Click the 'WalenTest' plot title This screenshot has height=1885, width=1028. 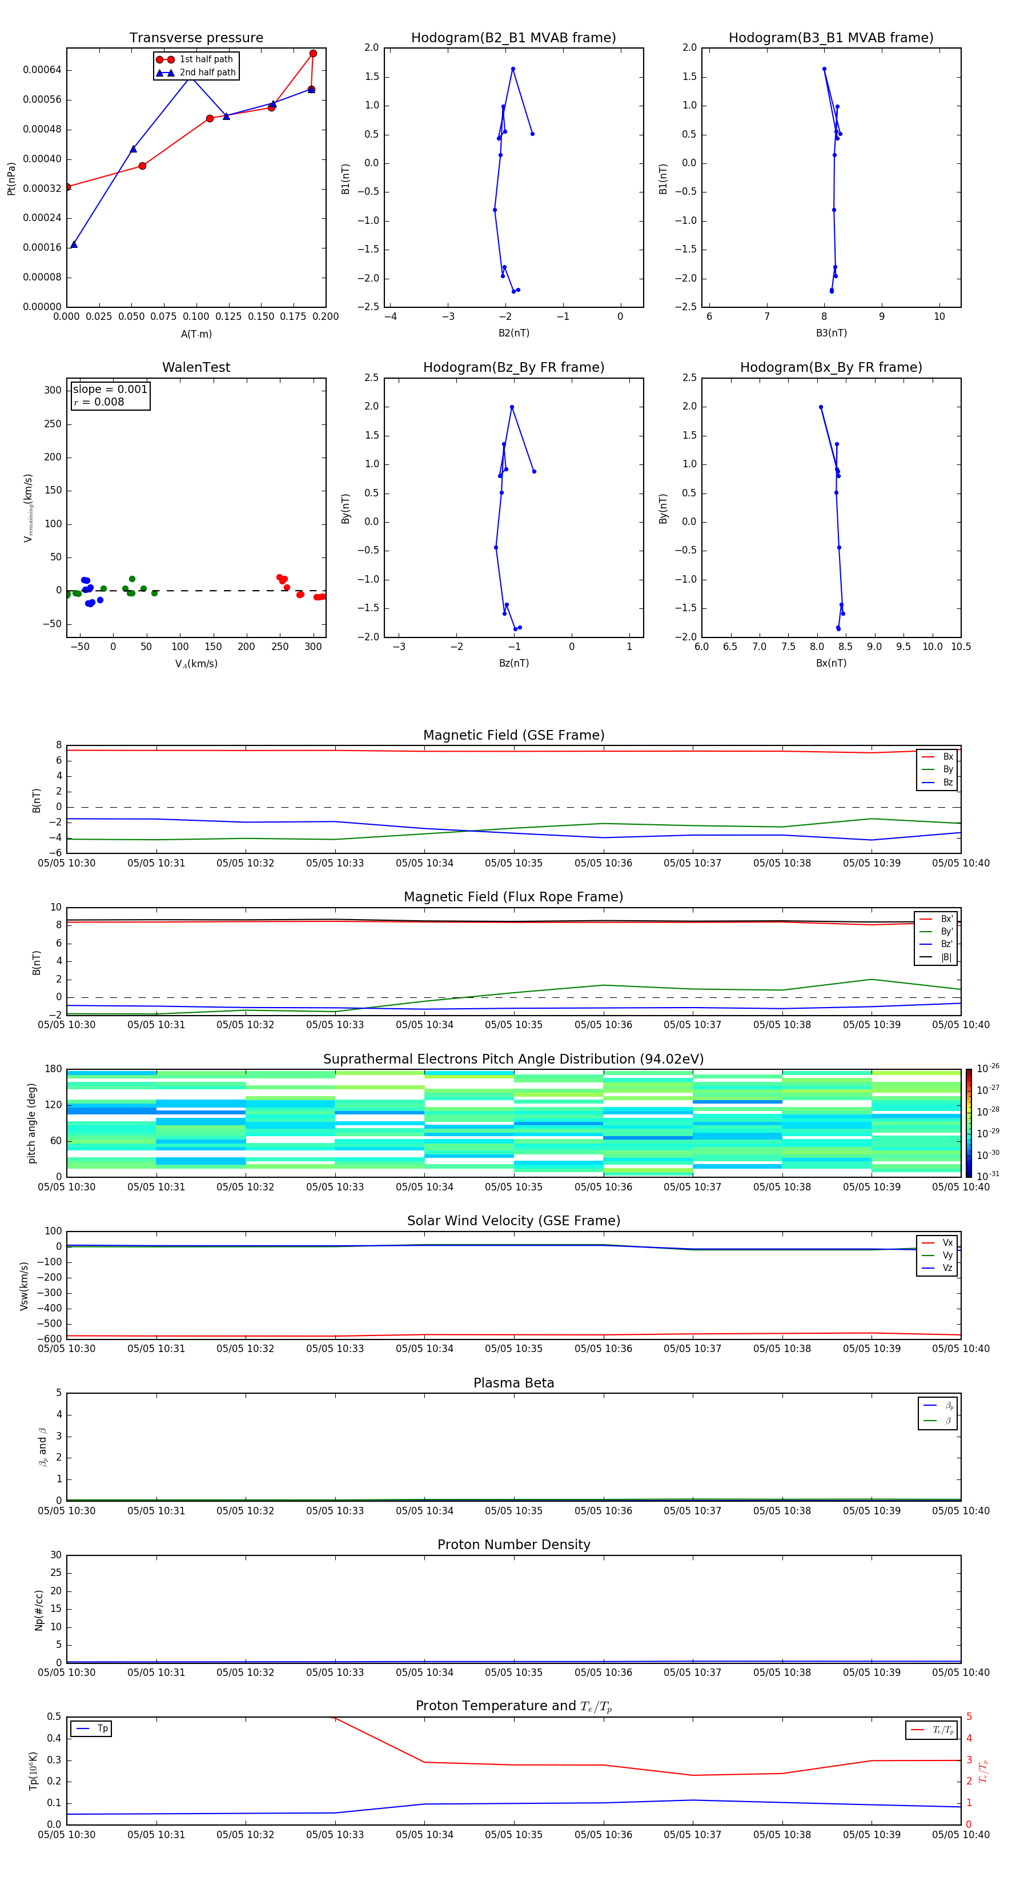point(196,367)
